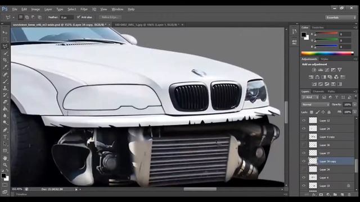Select the Hand tool
The height and width of the screenshot is (202, 360).
(5, 158)
